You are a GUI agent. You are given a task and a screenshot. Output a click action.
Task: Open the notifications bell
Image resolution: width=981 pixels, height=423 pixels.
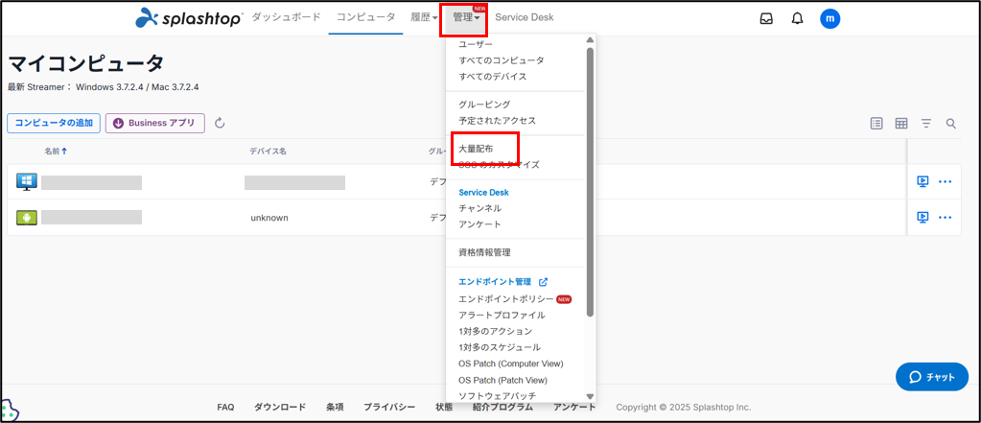click(x=797, y=19)
